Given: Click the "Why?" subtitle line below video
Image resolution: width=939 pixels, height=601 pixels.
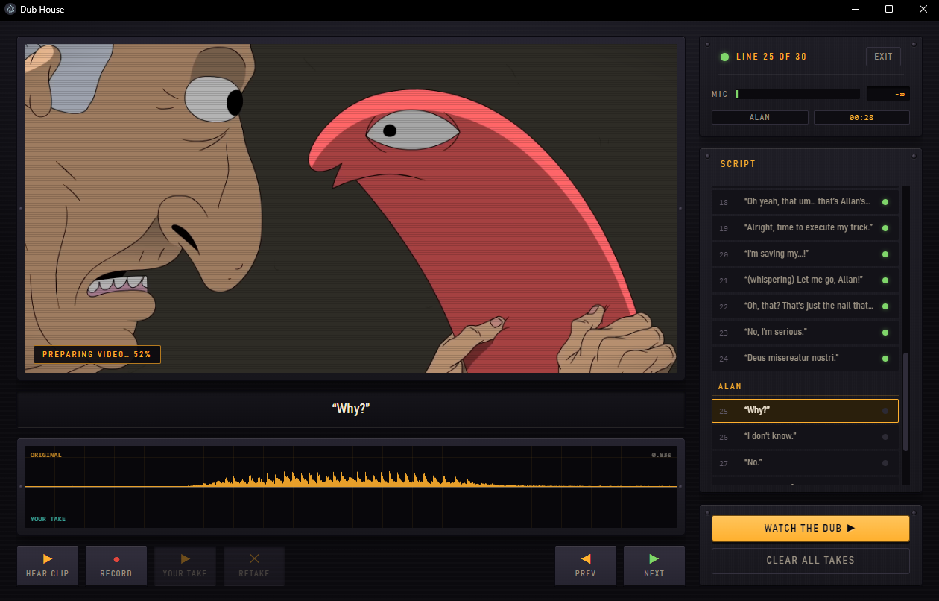Looking at the screenshot, I should click(x=351, y=409).
